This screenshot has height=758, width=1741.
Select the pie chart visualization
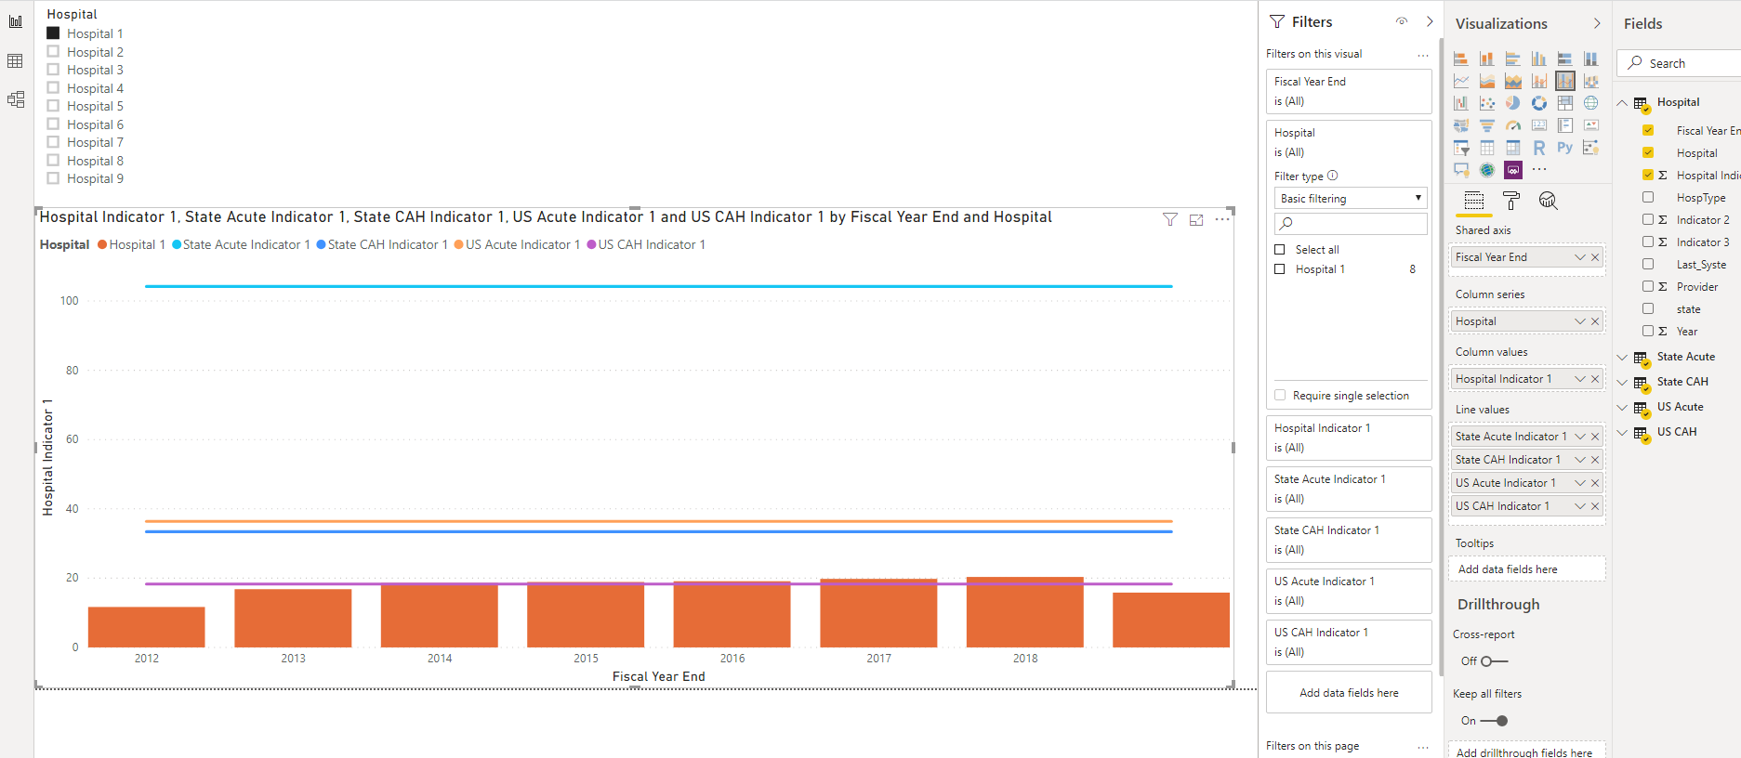1513,103
